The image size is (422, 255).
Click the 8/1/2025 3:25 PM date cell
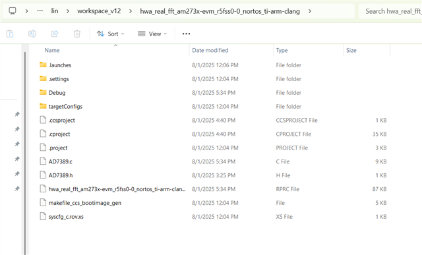[x=214, y=175]
